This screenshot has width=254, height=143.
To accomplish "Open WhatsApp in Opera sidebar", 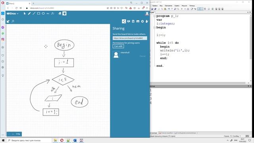I will [x=3, y=33].
